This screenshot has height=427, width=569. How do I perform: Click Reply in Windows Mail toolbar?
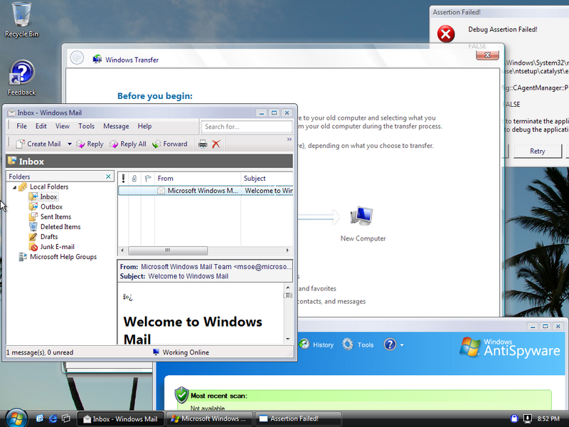pyautogui.click(x=90, y=144)
